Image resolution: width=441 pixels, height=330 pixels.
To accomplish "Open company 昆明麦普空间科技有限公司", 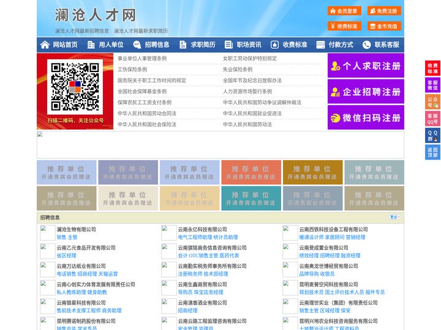I will tap(328, 284).
